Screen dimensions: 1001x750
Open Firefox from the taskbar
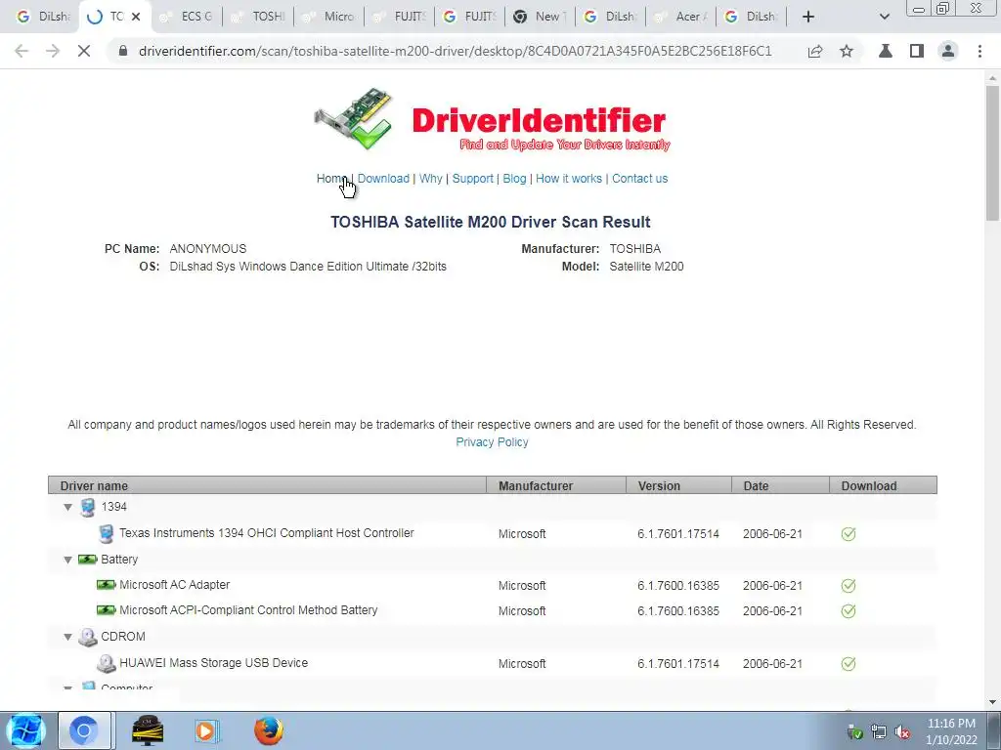pos(269,730)
